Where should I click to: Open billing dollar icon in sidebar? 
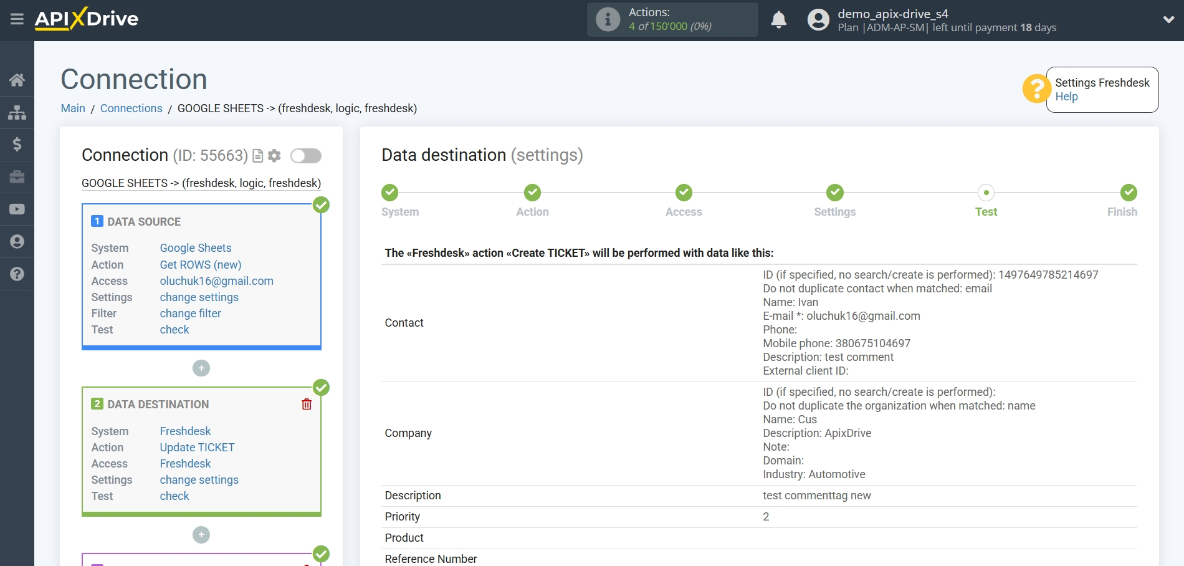[17, 145]
